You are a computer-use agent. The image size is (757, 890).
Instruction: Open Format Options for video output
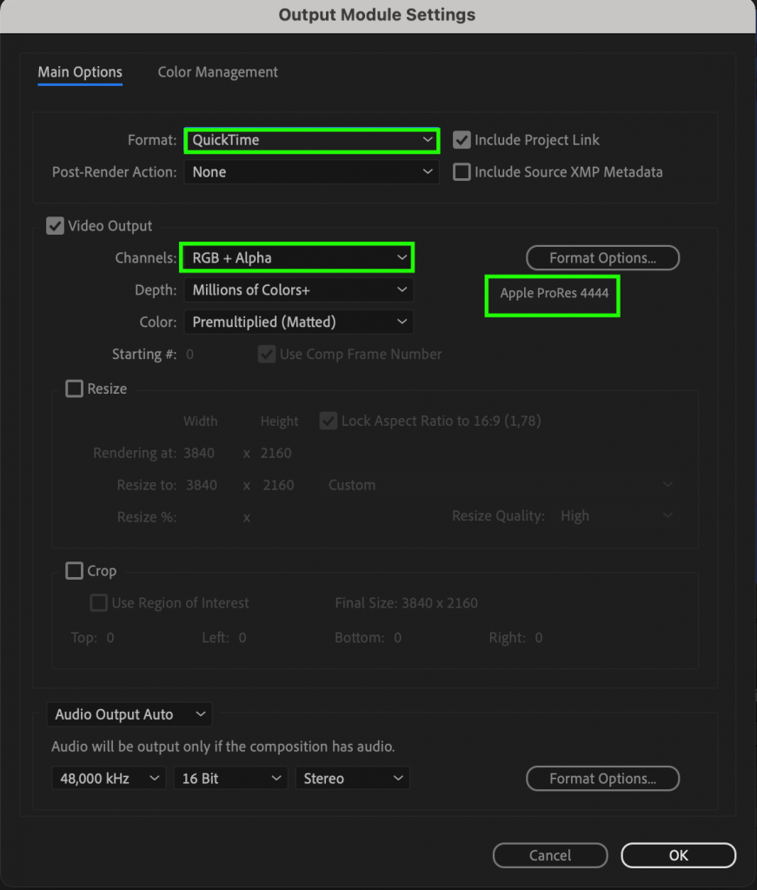602,257
